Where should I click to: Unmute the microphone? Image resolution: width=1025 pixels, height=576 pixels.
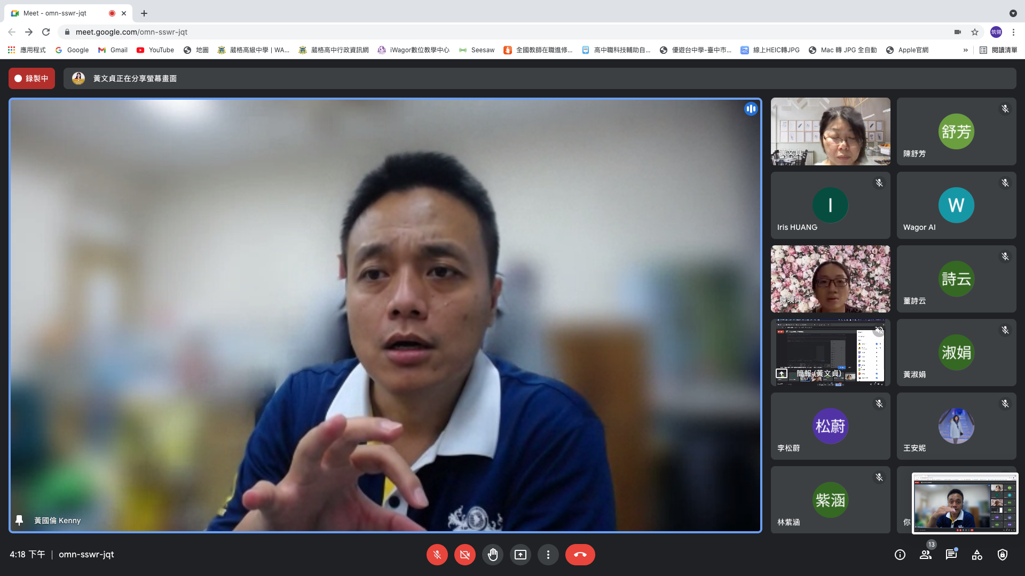(x=437, y=555)
